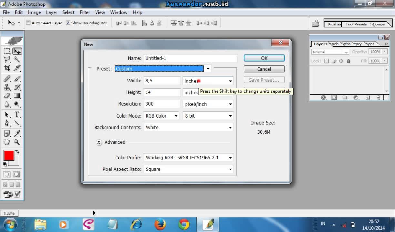
Task: Open the Filter menu
Action: pyautogui.click(x=85, y=12)
